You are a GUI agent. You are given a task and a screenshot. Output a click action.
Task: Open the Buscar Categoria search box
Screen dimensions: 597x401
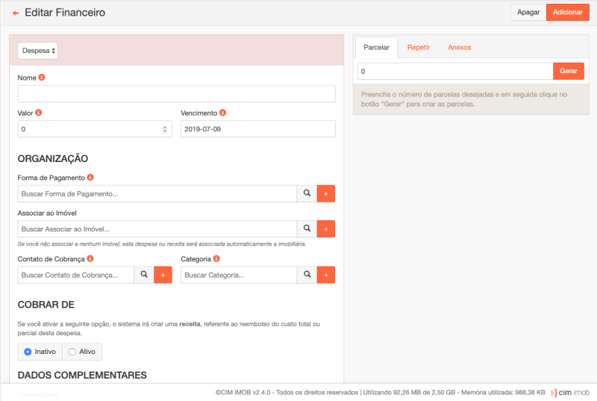coord(239,275)
